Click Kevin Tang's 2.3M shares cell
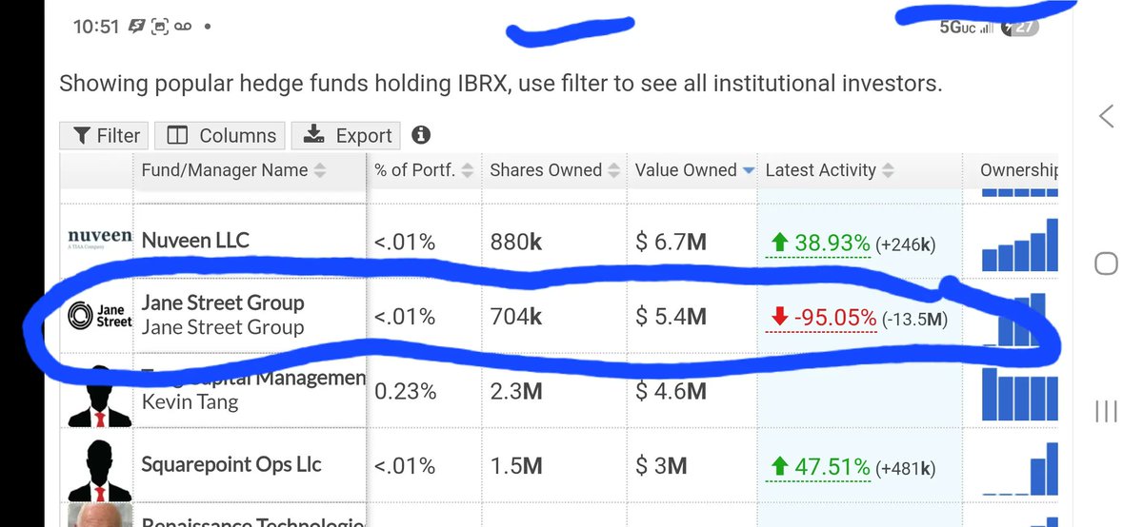The height and width of the screenshot is (527, 1143). tap(517, 392)
